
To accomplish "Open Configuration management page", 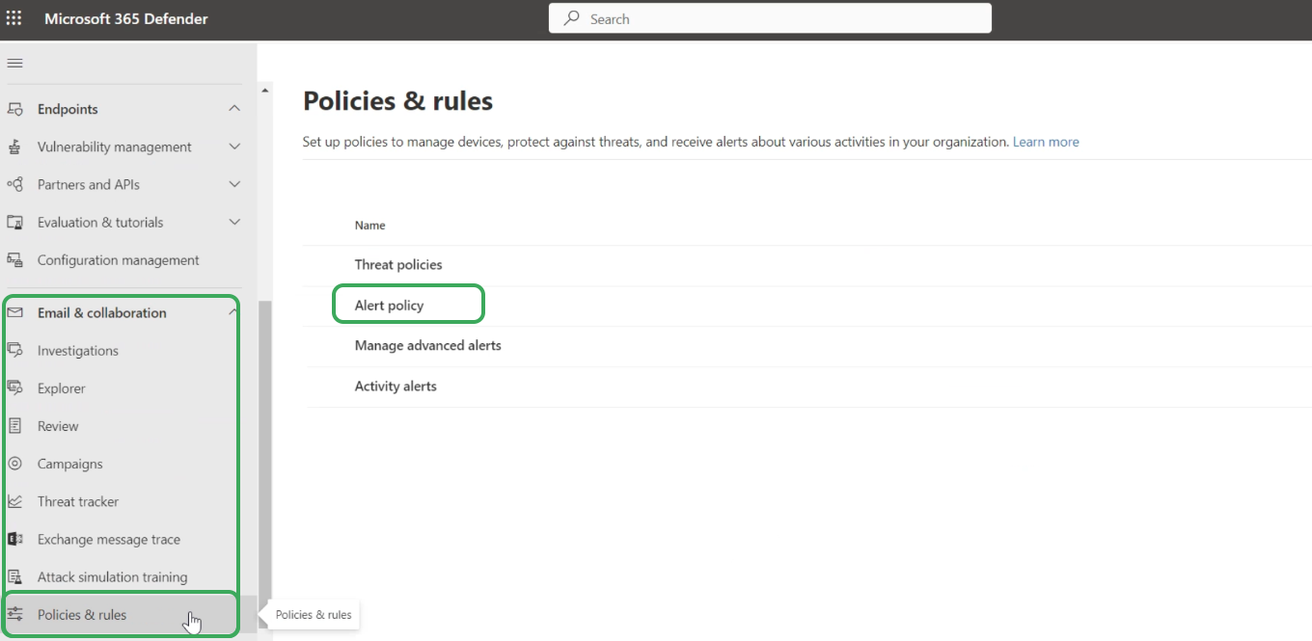I will pos(119,260).
